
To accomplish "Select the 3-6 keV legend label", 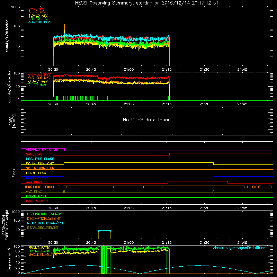I will [x=36, y=8].
